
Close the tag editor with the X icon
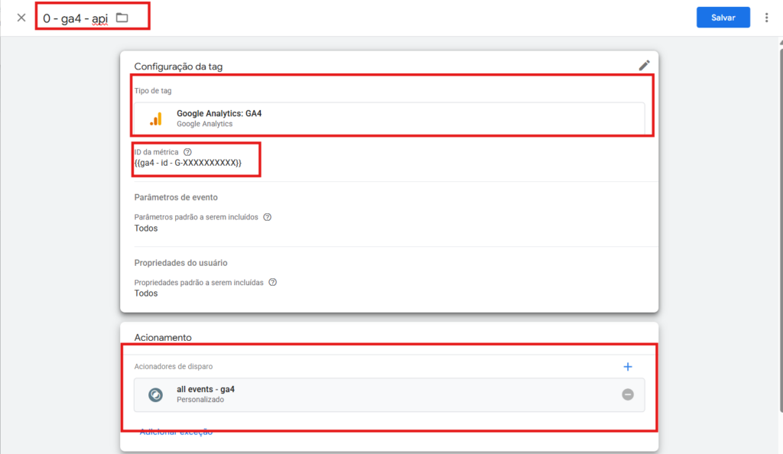point(21,18)
